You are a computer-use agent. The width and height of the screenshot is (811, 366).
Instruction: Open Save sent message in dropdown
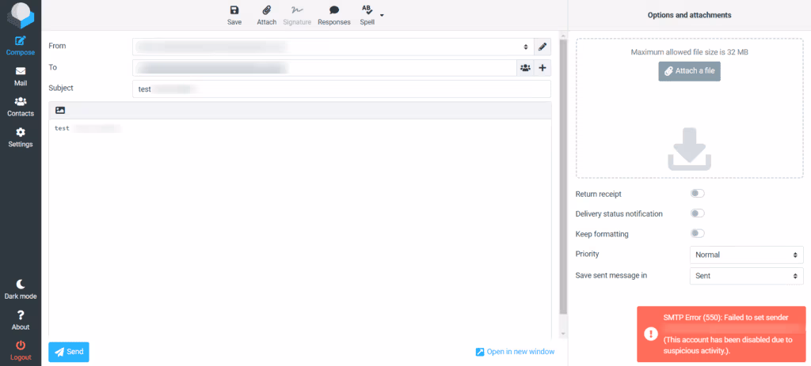(x=746, y=276)
